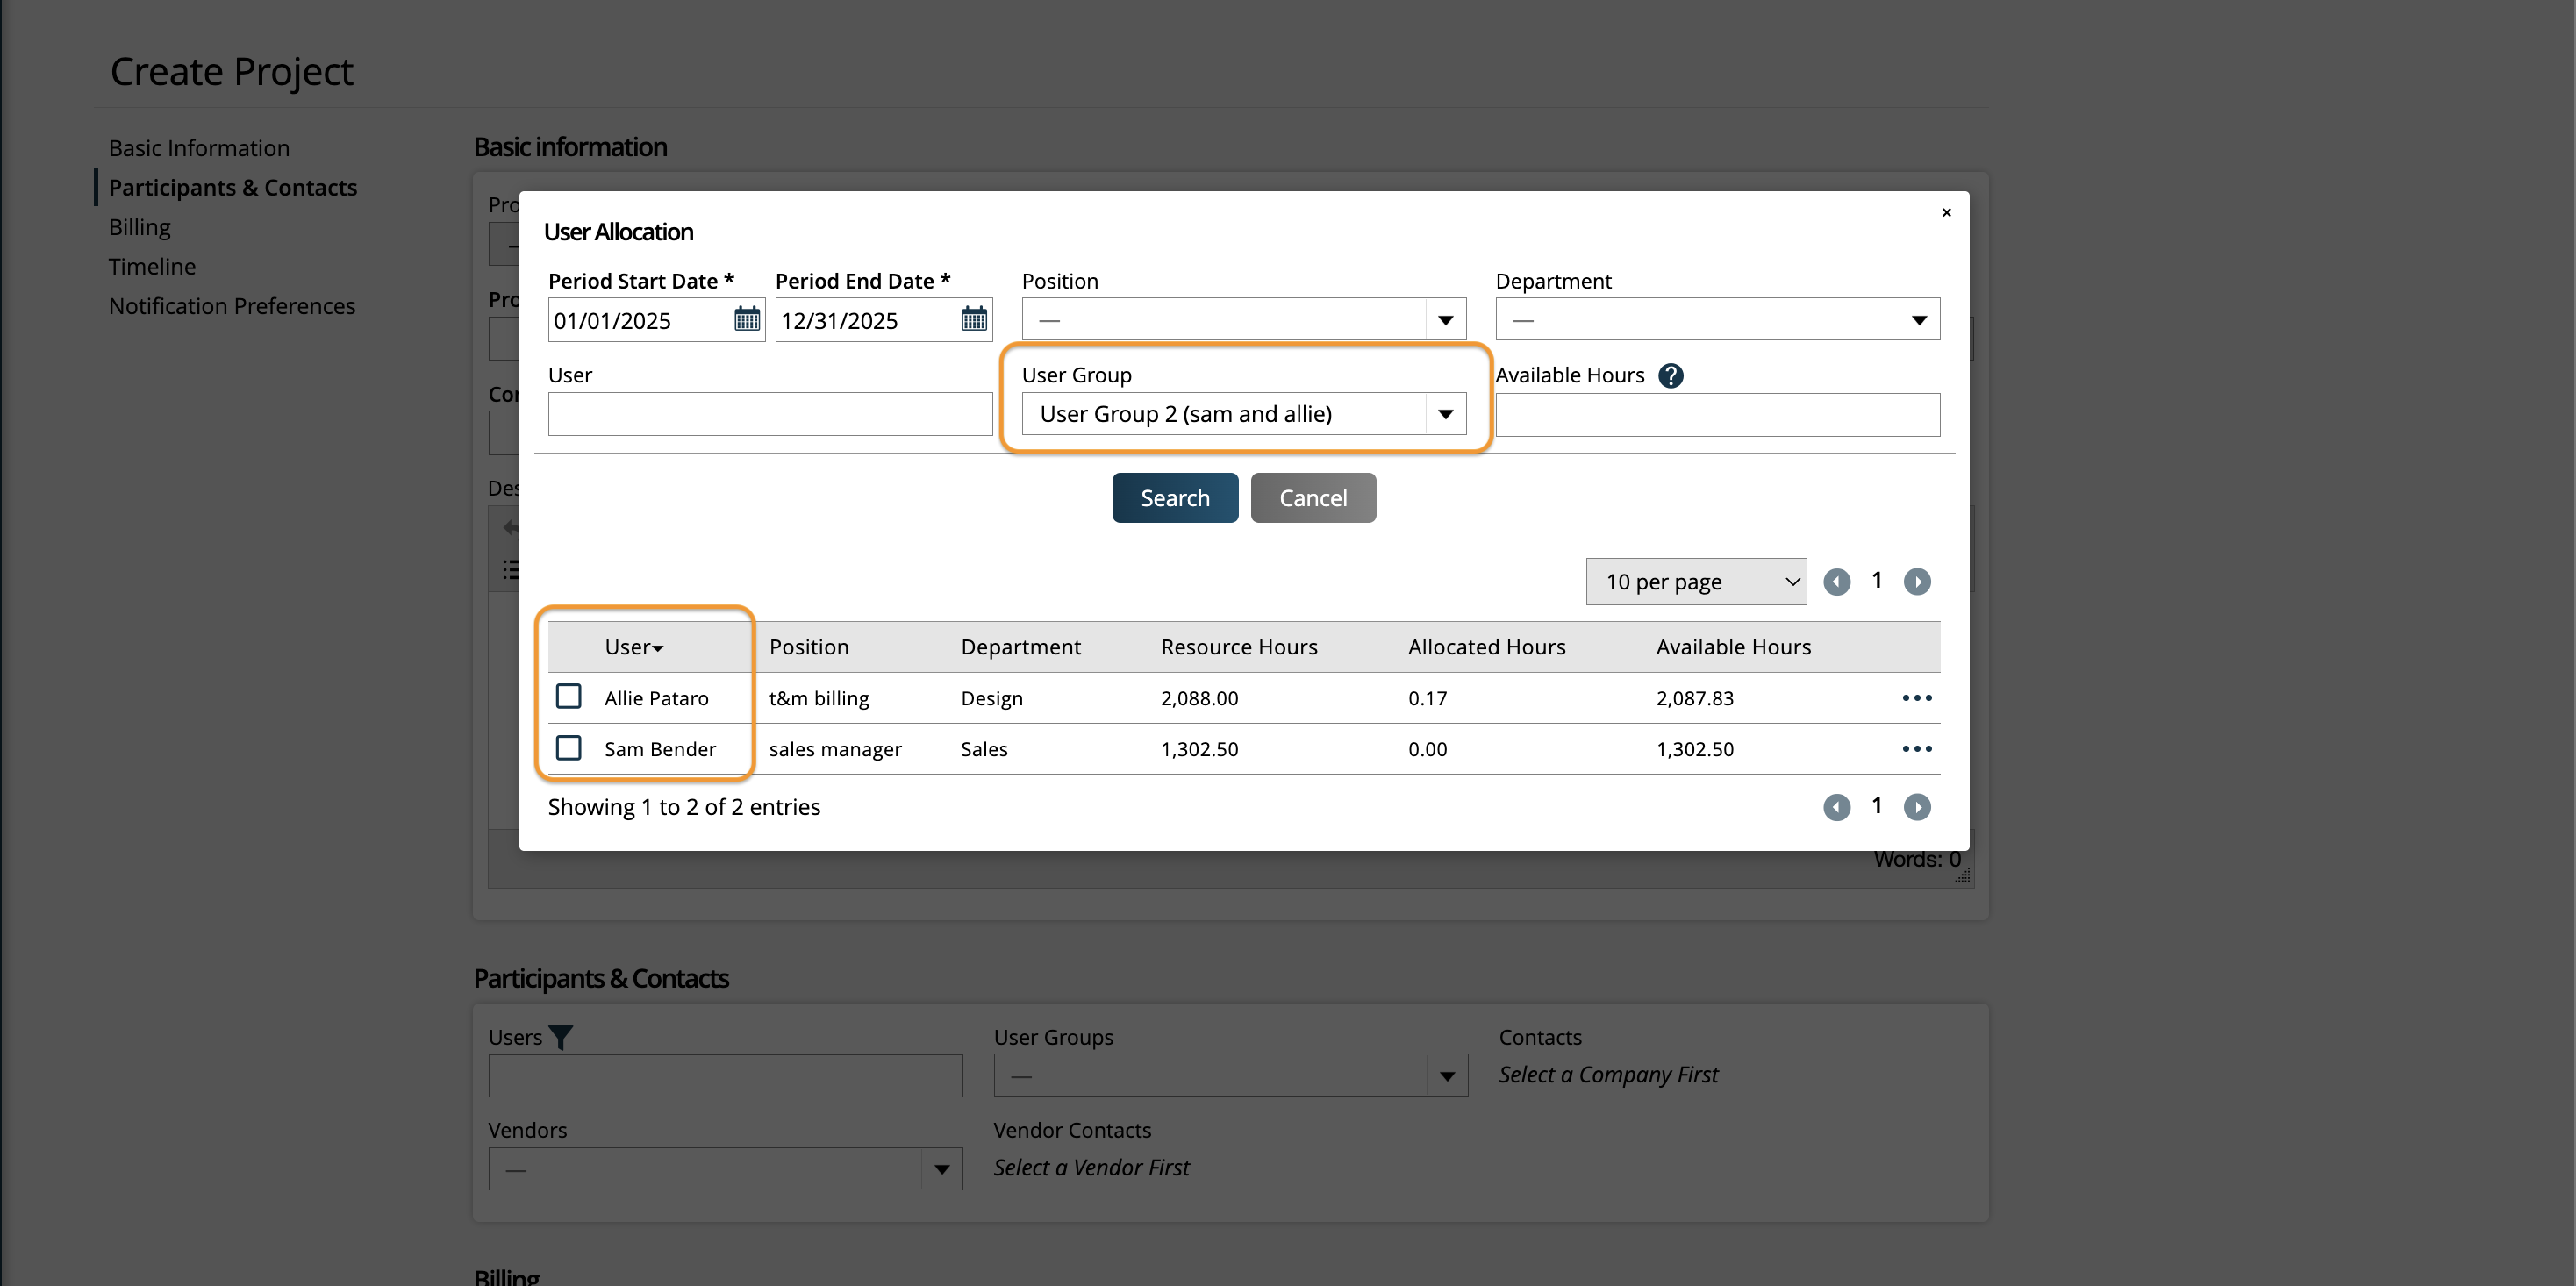Go to previous page using bottom pagination arrow
Screen dimensions: 2576x1286
click(x=1836, y=807)
